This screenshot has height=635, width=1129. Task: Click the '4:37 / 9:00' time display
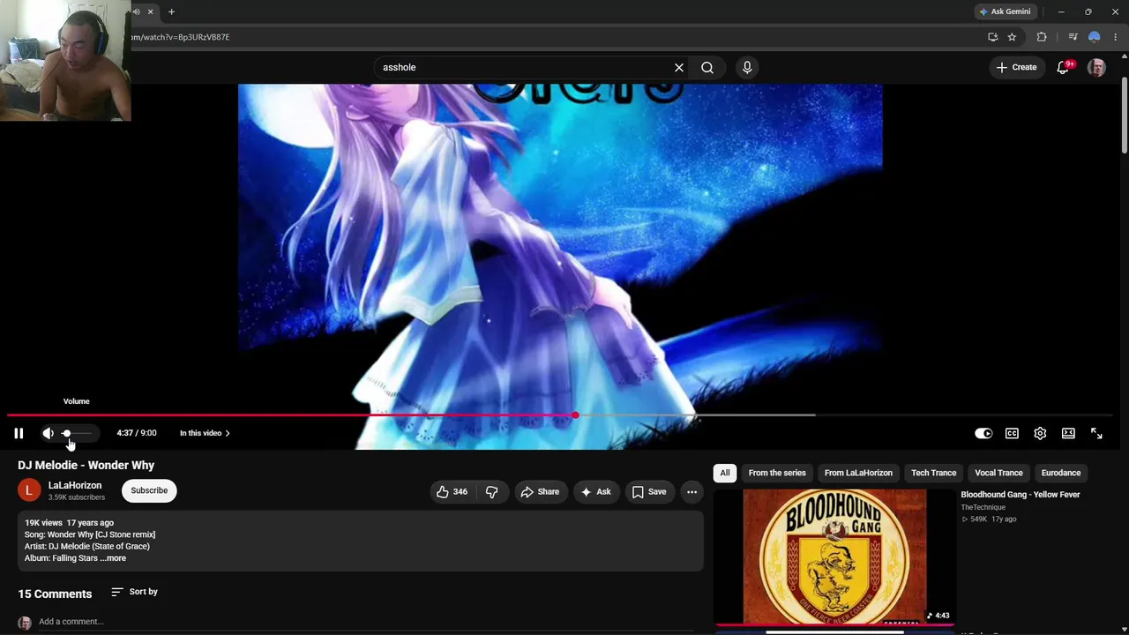[x=137, y=433]
